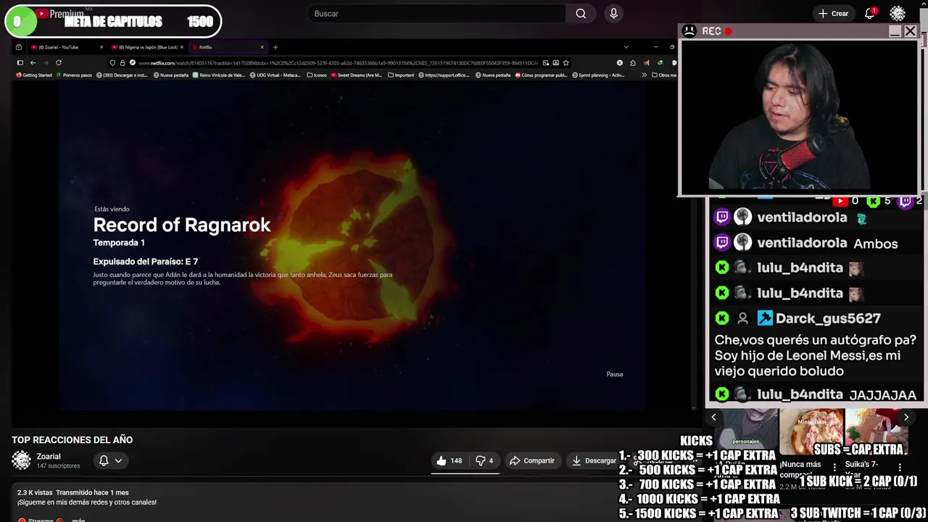The width and height of the screenshot is (928, 522).
Task: Reload the page in streamed browser
Action: tap(59, 63)
